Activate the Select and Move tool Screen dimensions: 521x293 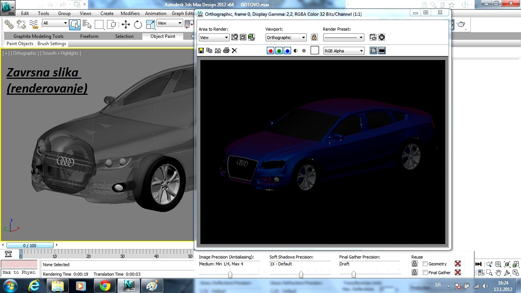click(126, 24)
